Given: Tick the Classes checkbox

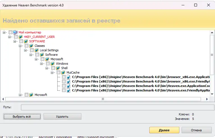Looking at the screenshot, I should (26, 46).
